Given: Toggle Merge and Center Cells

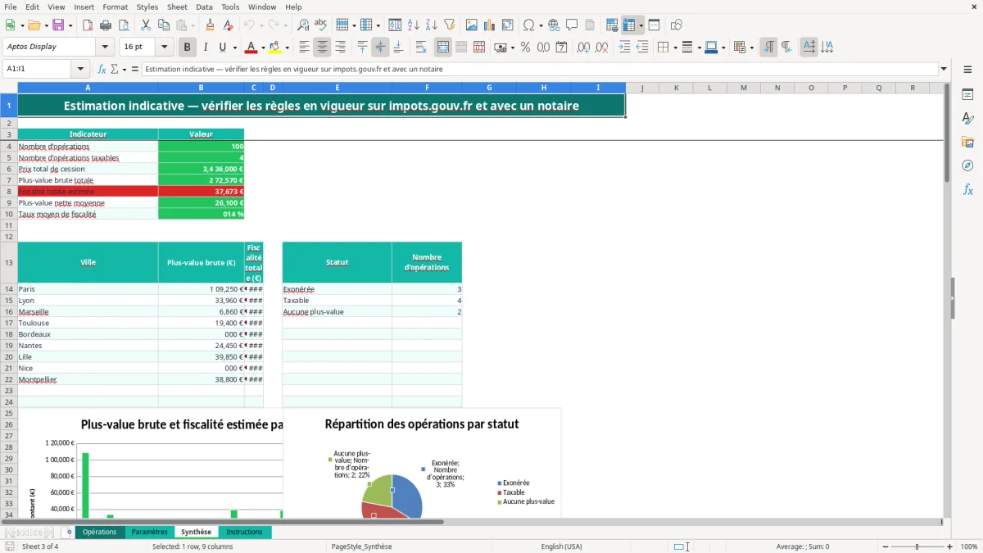Looking at the screenshot, I should point(443,48).
